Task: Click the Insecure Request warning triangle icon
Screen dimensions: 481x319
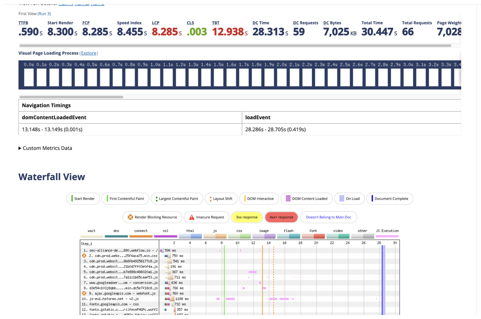Action: point(191,217)
